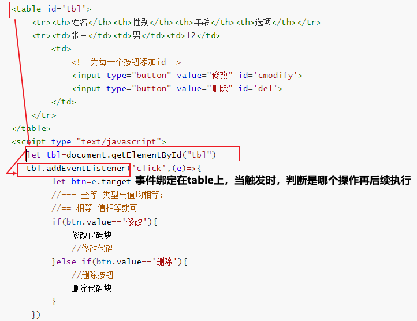Click the text 修改代码块
Viewport: 417px width, 321px height.
(x=91, y=235)
